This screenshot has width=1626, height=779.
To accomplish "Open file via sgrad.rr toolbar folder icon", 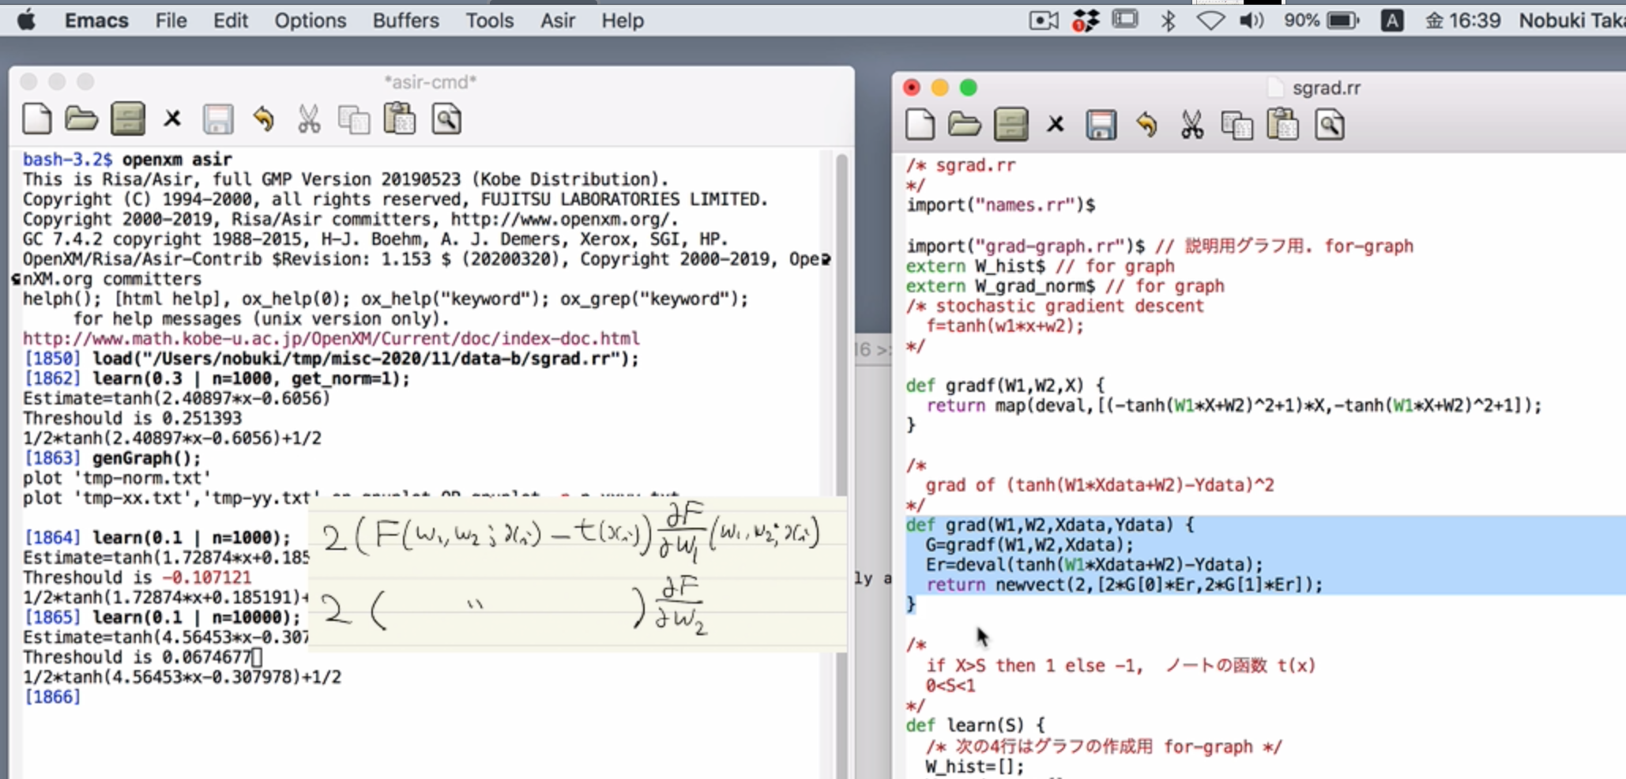I will pyautogui.click(x=965, y=125).
